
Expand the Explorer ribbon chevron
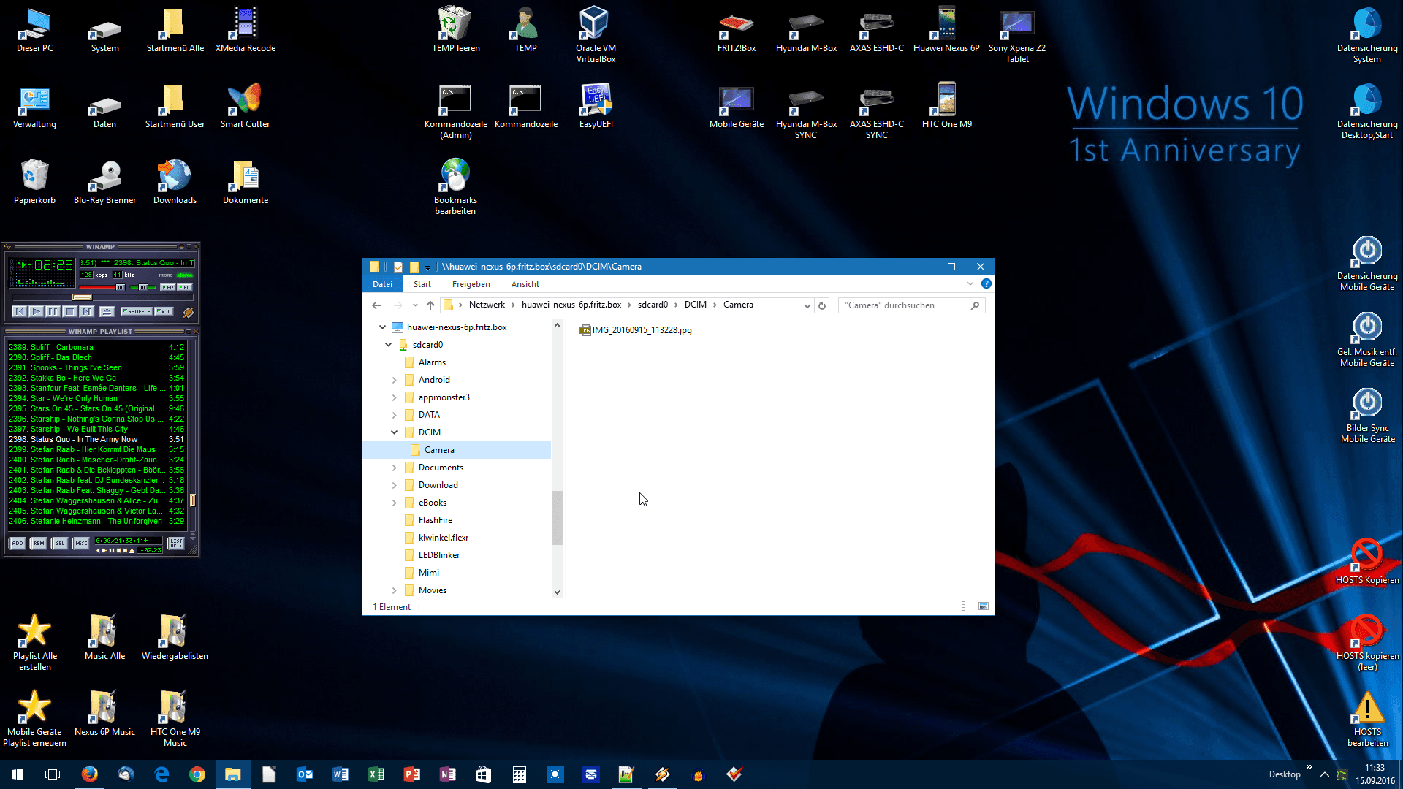[970, 284]
